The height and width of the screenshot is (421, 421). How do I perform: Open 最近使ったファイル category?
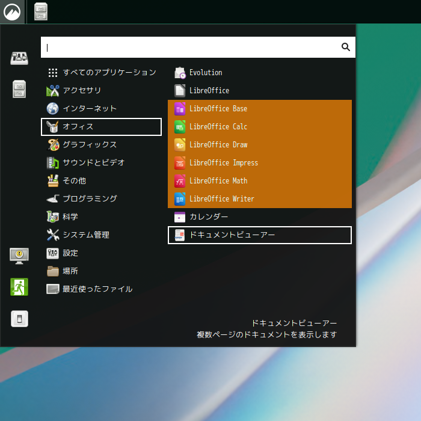coord(101,289)
